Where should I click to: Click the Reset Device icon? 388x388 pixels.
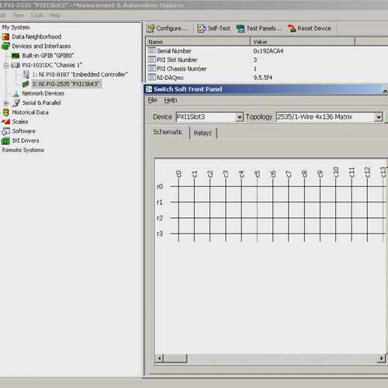[292, 29]
